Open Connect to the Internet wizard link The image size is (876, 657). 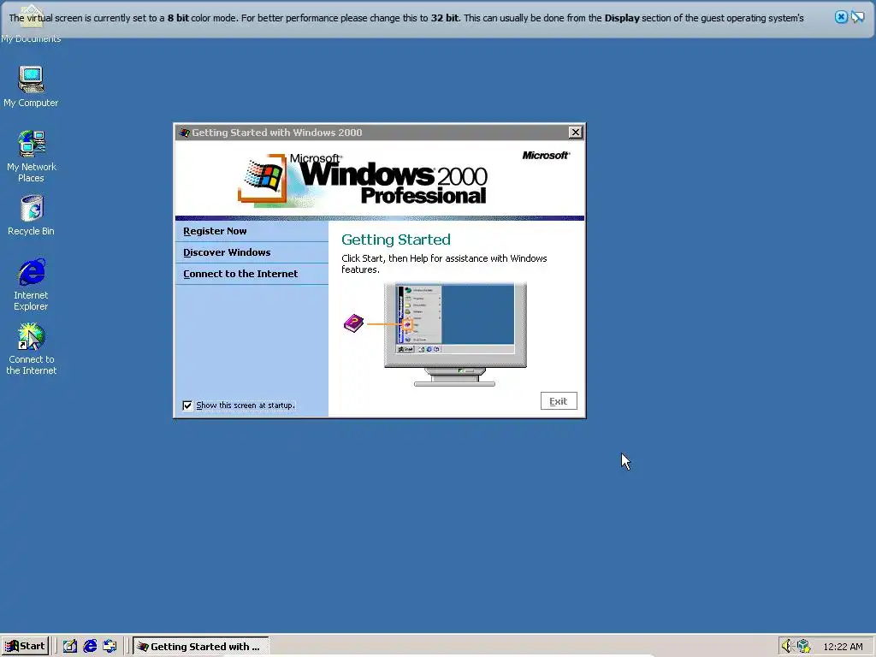point(240,274)
